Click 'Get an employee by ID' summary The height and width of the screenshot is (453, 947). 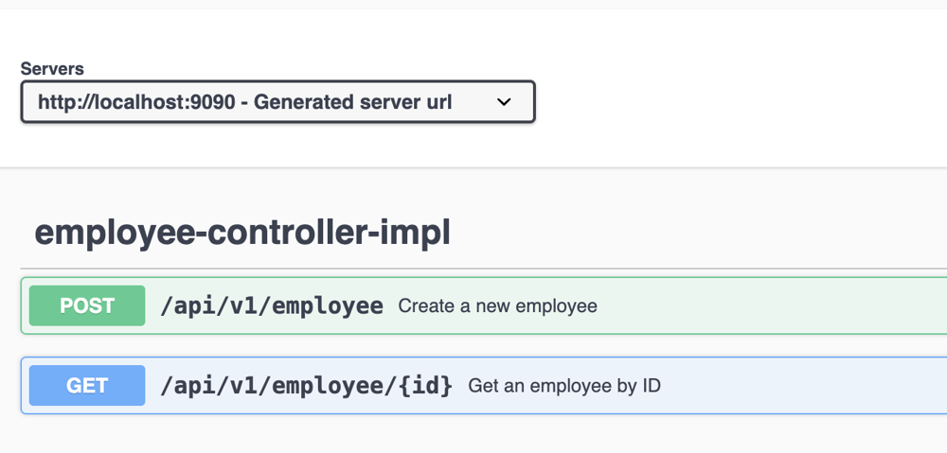click(x=564, y=386)
